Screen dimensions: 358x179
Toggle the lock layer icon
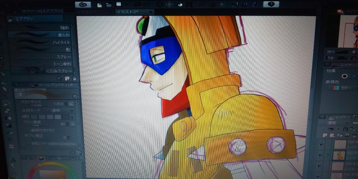point(345,129)
